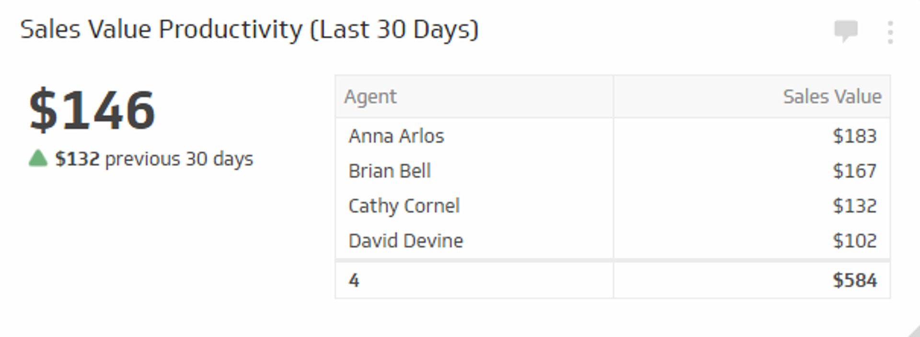Viewport: 920px width, 337px height.
Task: Click the large $146 metric value
Action: 92,110
